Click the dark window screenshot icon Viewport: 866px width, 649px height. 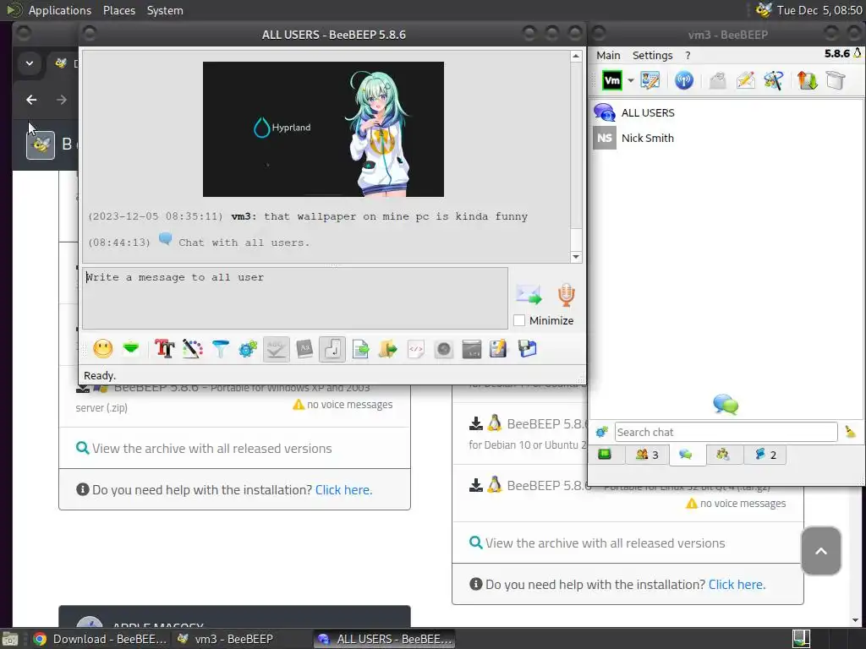tap(472, 349)
